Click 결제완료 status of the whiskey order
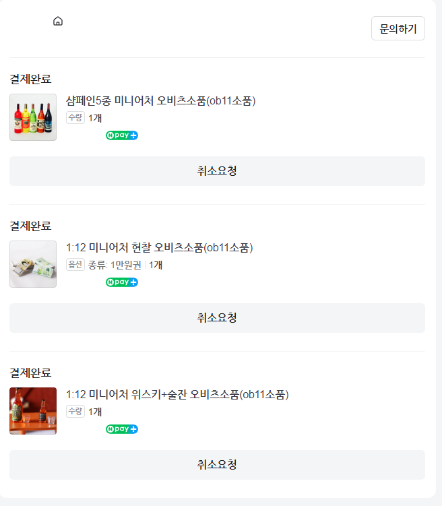Screen dimensions: 442x506 [x=30, y=373]
